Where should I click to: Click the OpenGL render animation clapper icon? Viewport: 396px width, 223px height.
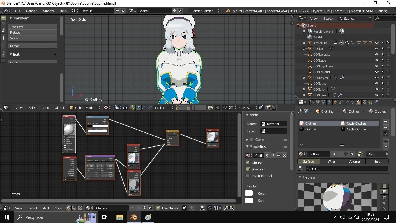pos(274,107)
